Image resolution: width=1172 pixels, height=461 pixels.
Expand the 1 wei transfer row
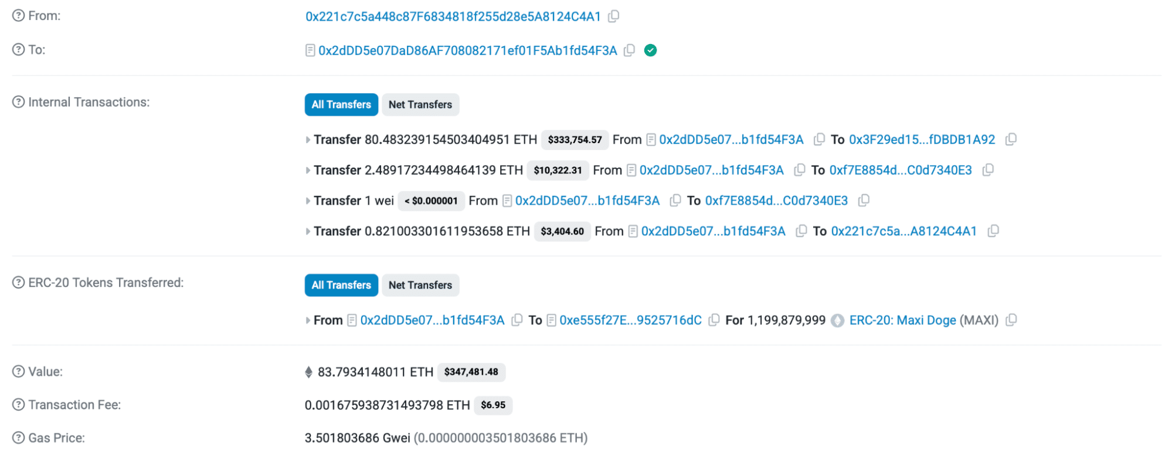(308, 201)
